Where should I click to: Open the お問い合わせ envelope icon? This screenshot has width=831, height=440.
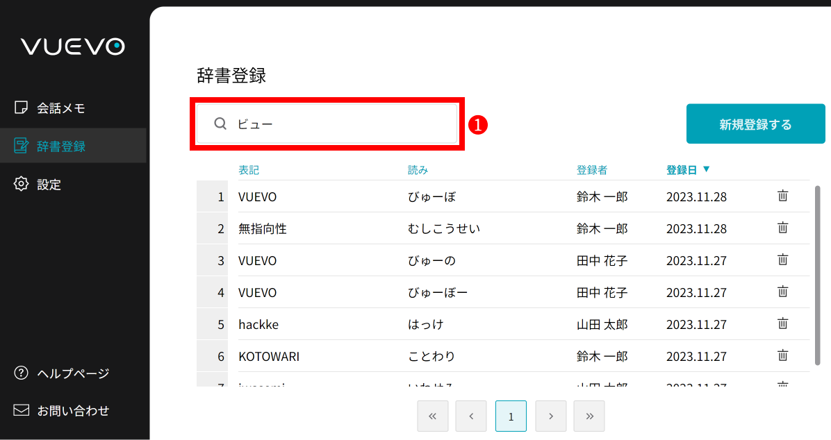(21, 410)
